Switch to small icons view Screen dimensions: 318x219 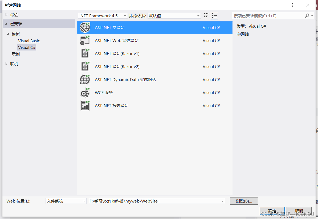(206, 16)
